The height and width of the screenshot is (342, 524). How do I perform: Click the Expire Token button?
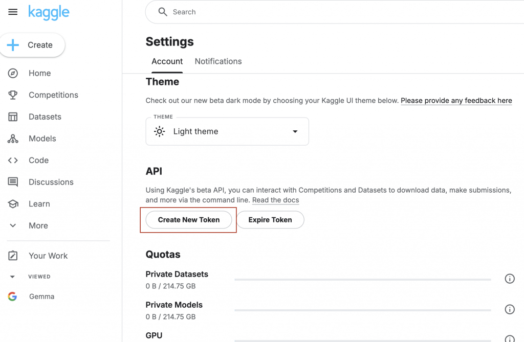(x=270, y=220)
